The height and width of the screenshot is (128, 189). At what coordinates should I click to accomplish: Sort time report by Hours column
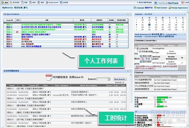[x=110, y=85]
